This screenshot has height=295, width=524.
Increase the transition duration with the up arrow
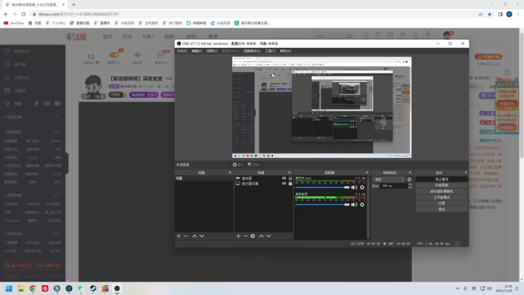click(410, 184)
